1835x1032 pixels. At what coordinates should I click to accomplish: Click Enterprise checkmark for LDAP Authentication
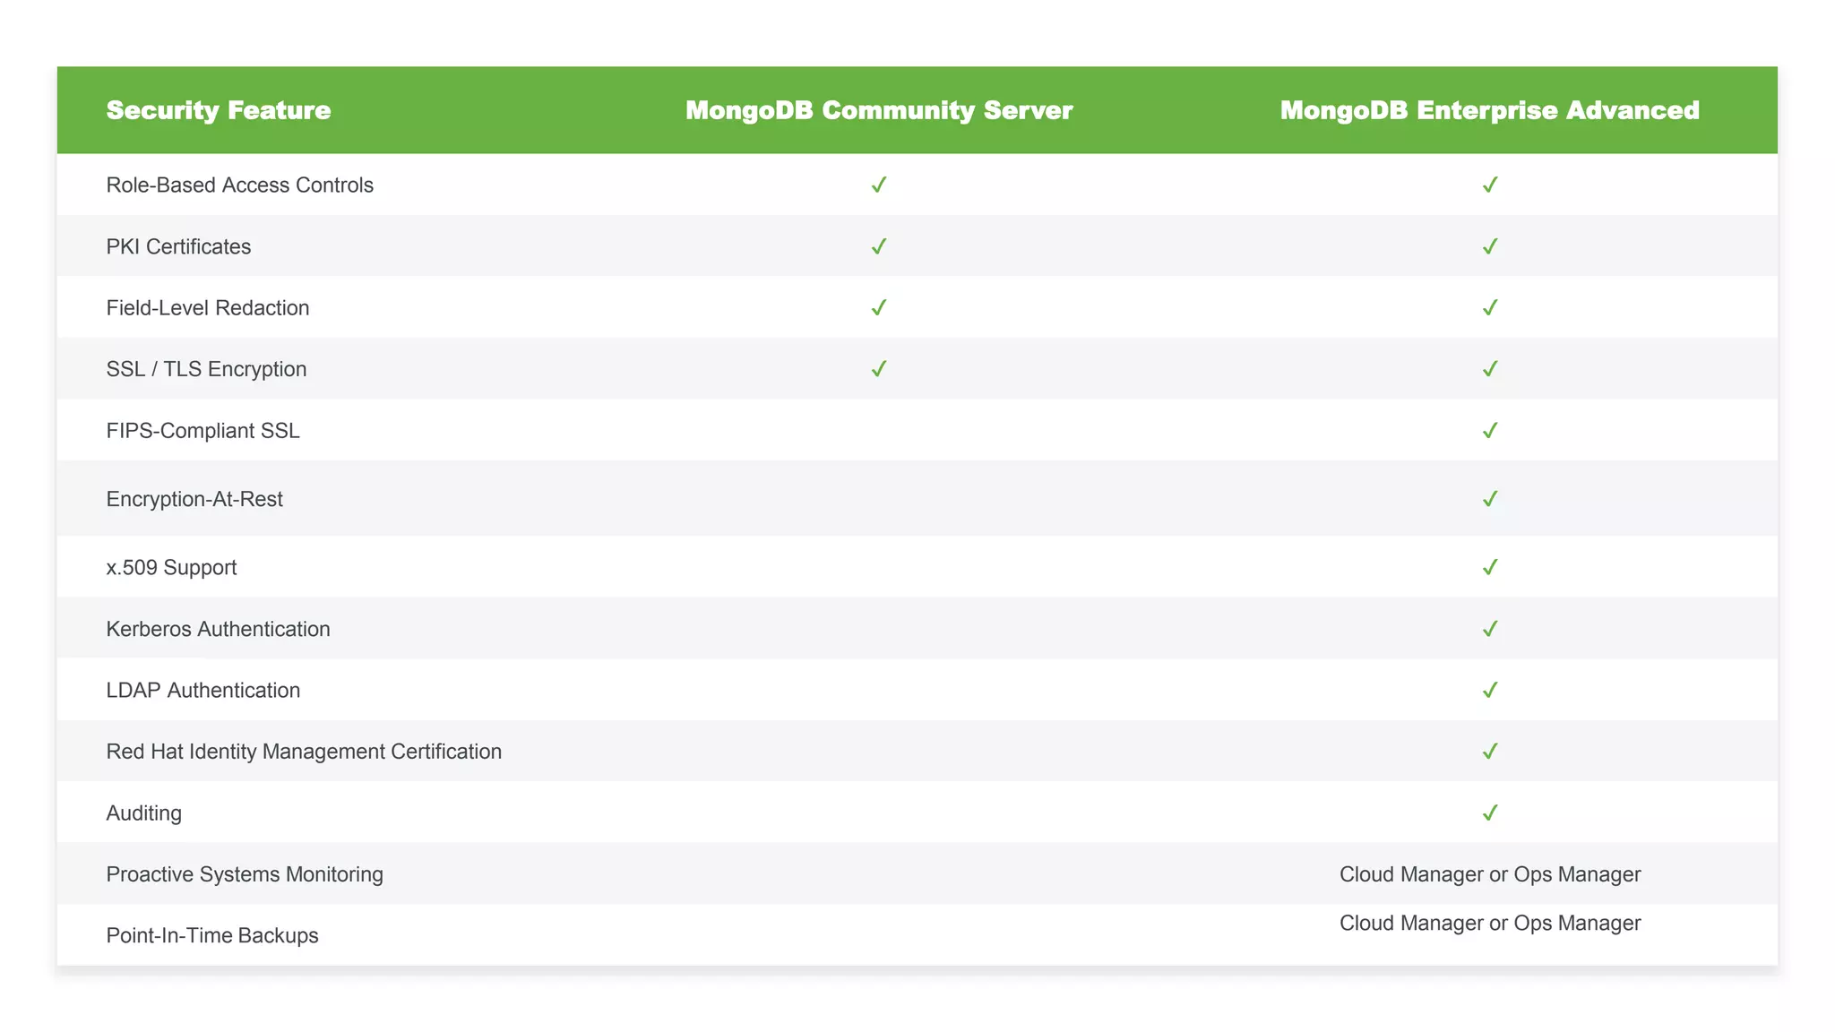pos(1489,690)
